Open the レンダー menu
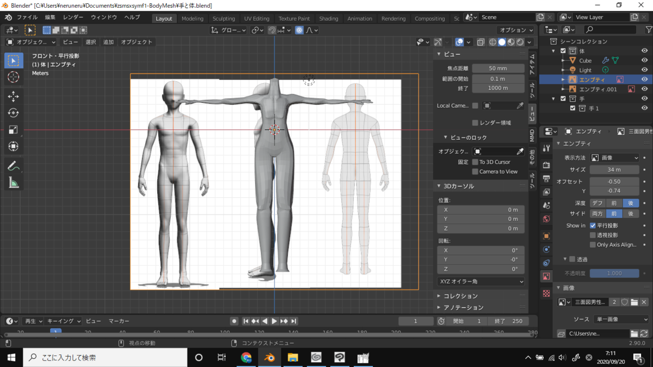This screenshot has height=367, width=653. point(73,17)
